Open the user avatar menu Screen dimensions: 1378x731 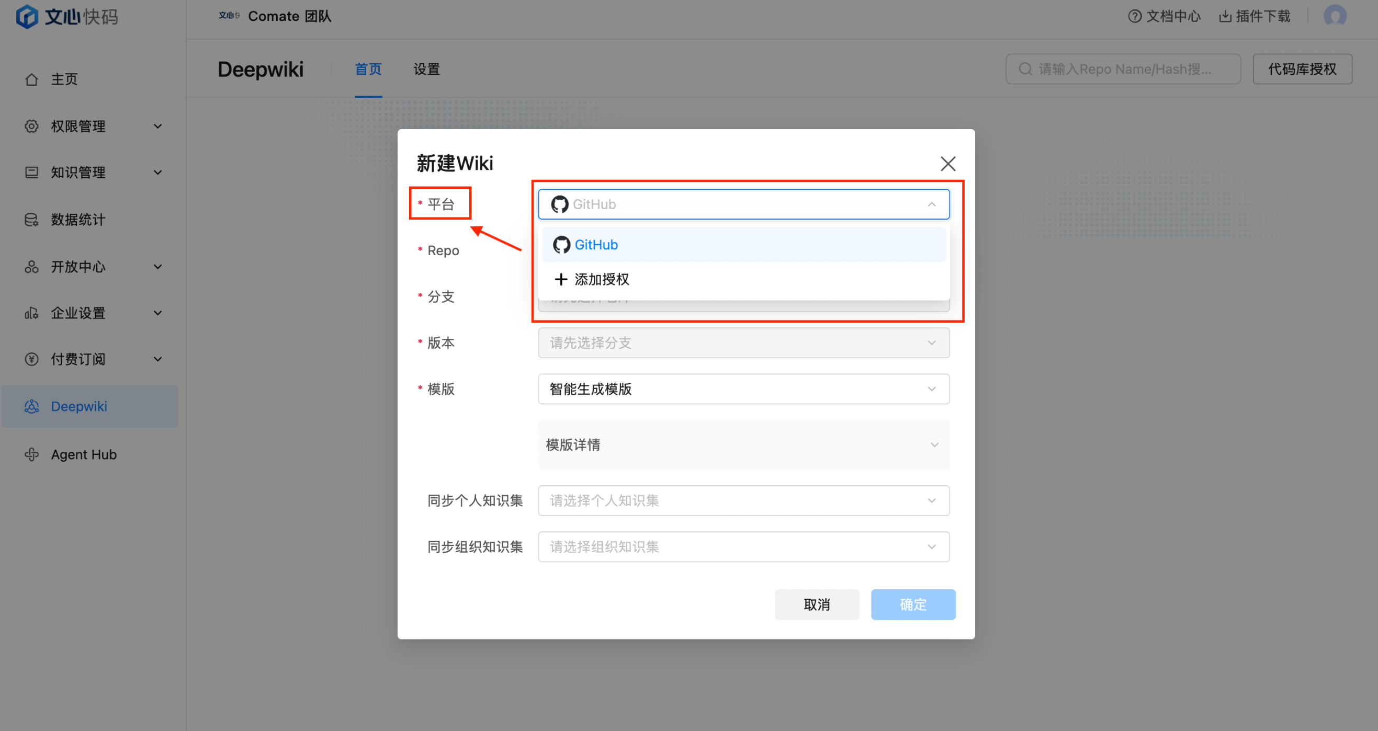[x=1335, y=16]
